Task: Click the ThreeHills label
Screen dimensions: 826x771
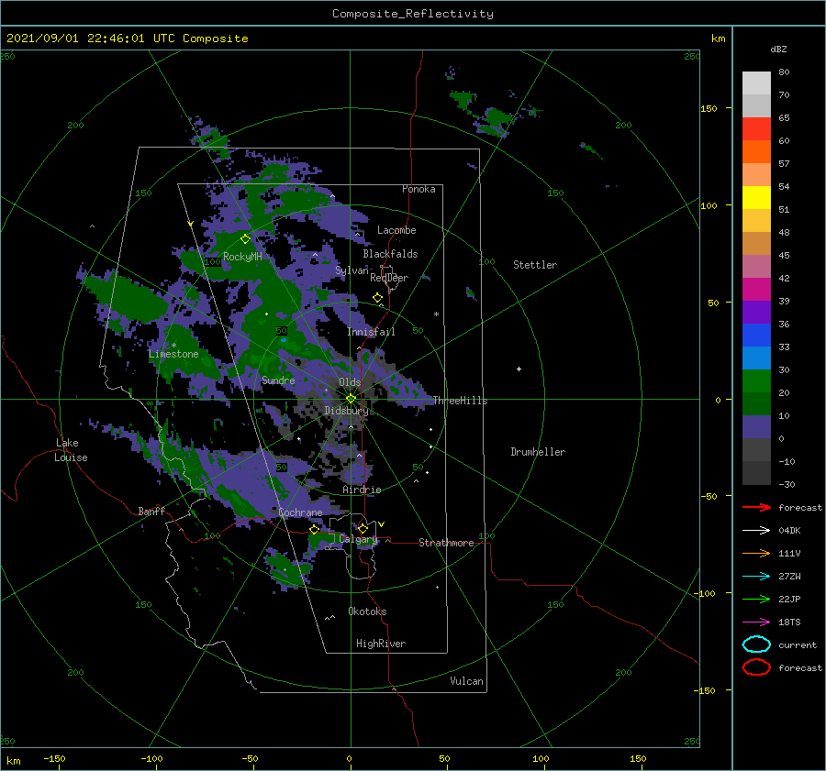Action: pos(460,401)
